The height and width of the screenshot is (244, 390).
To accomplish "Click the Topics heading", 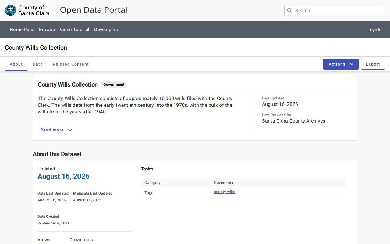I will (147, 169).
